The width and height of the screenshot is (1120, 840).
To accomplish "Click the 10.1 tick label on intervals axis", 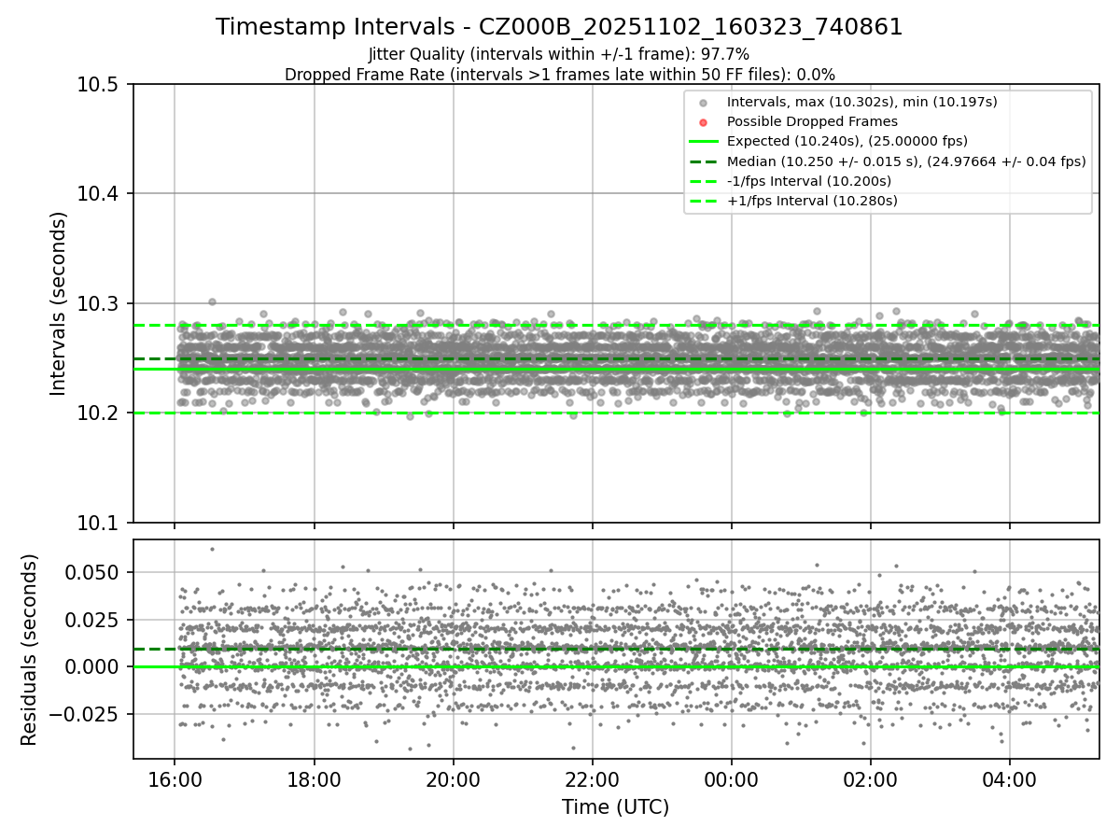I will click(98, 523).
